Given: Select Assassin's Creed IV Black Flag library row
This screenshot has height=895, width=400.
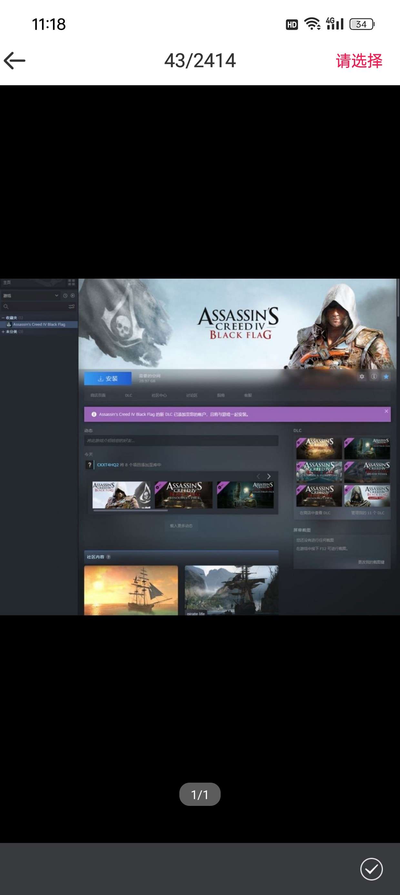Looking at the screenshot, I should pyautogui.click(x=39, y=324).
